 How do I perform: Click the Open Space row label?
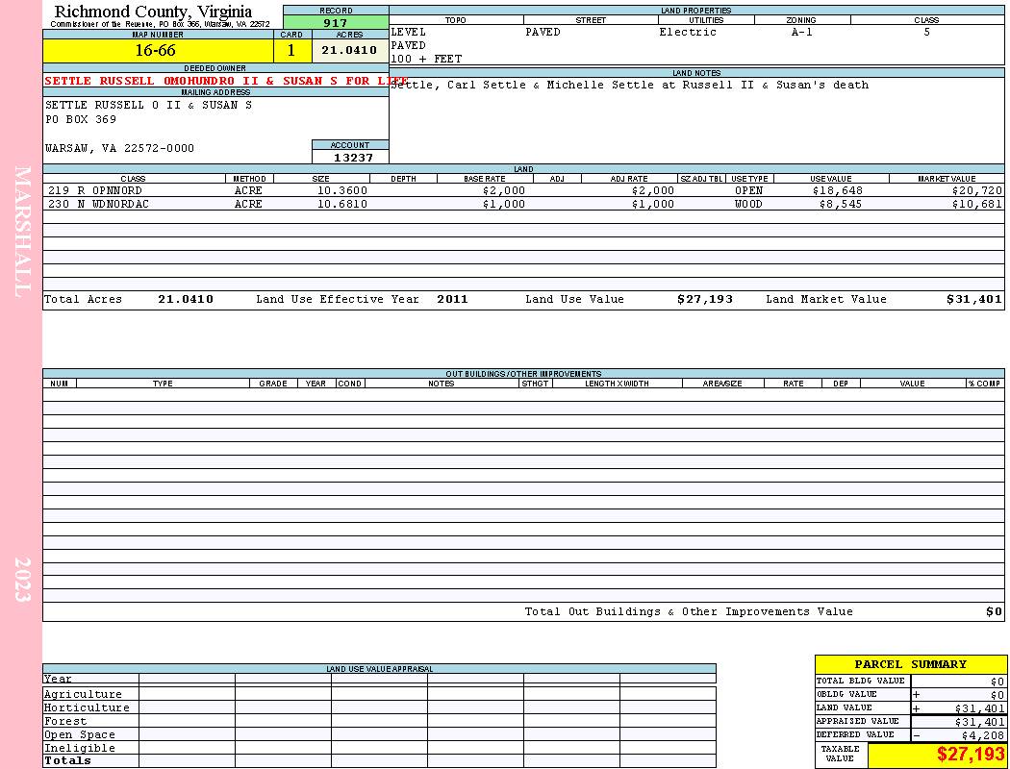pyautogui.click(x=79, y=735)
